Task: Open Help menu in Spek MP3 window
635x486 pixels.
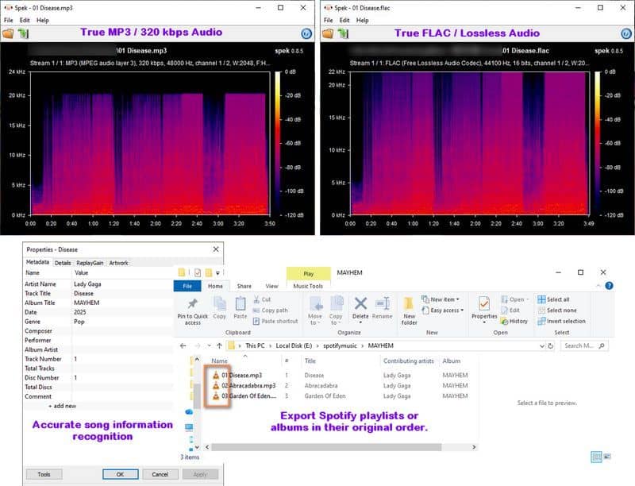Action: [x=43, y=21]
